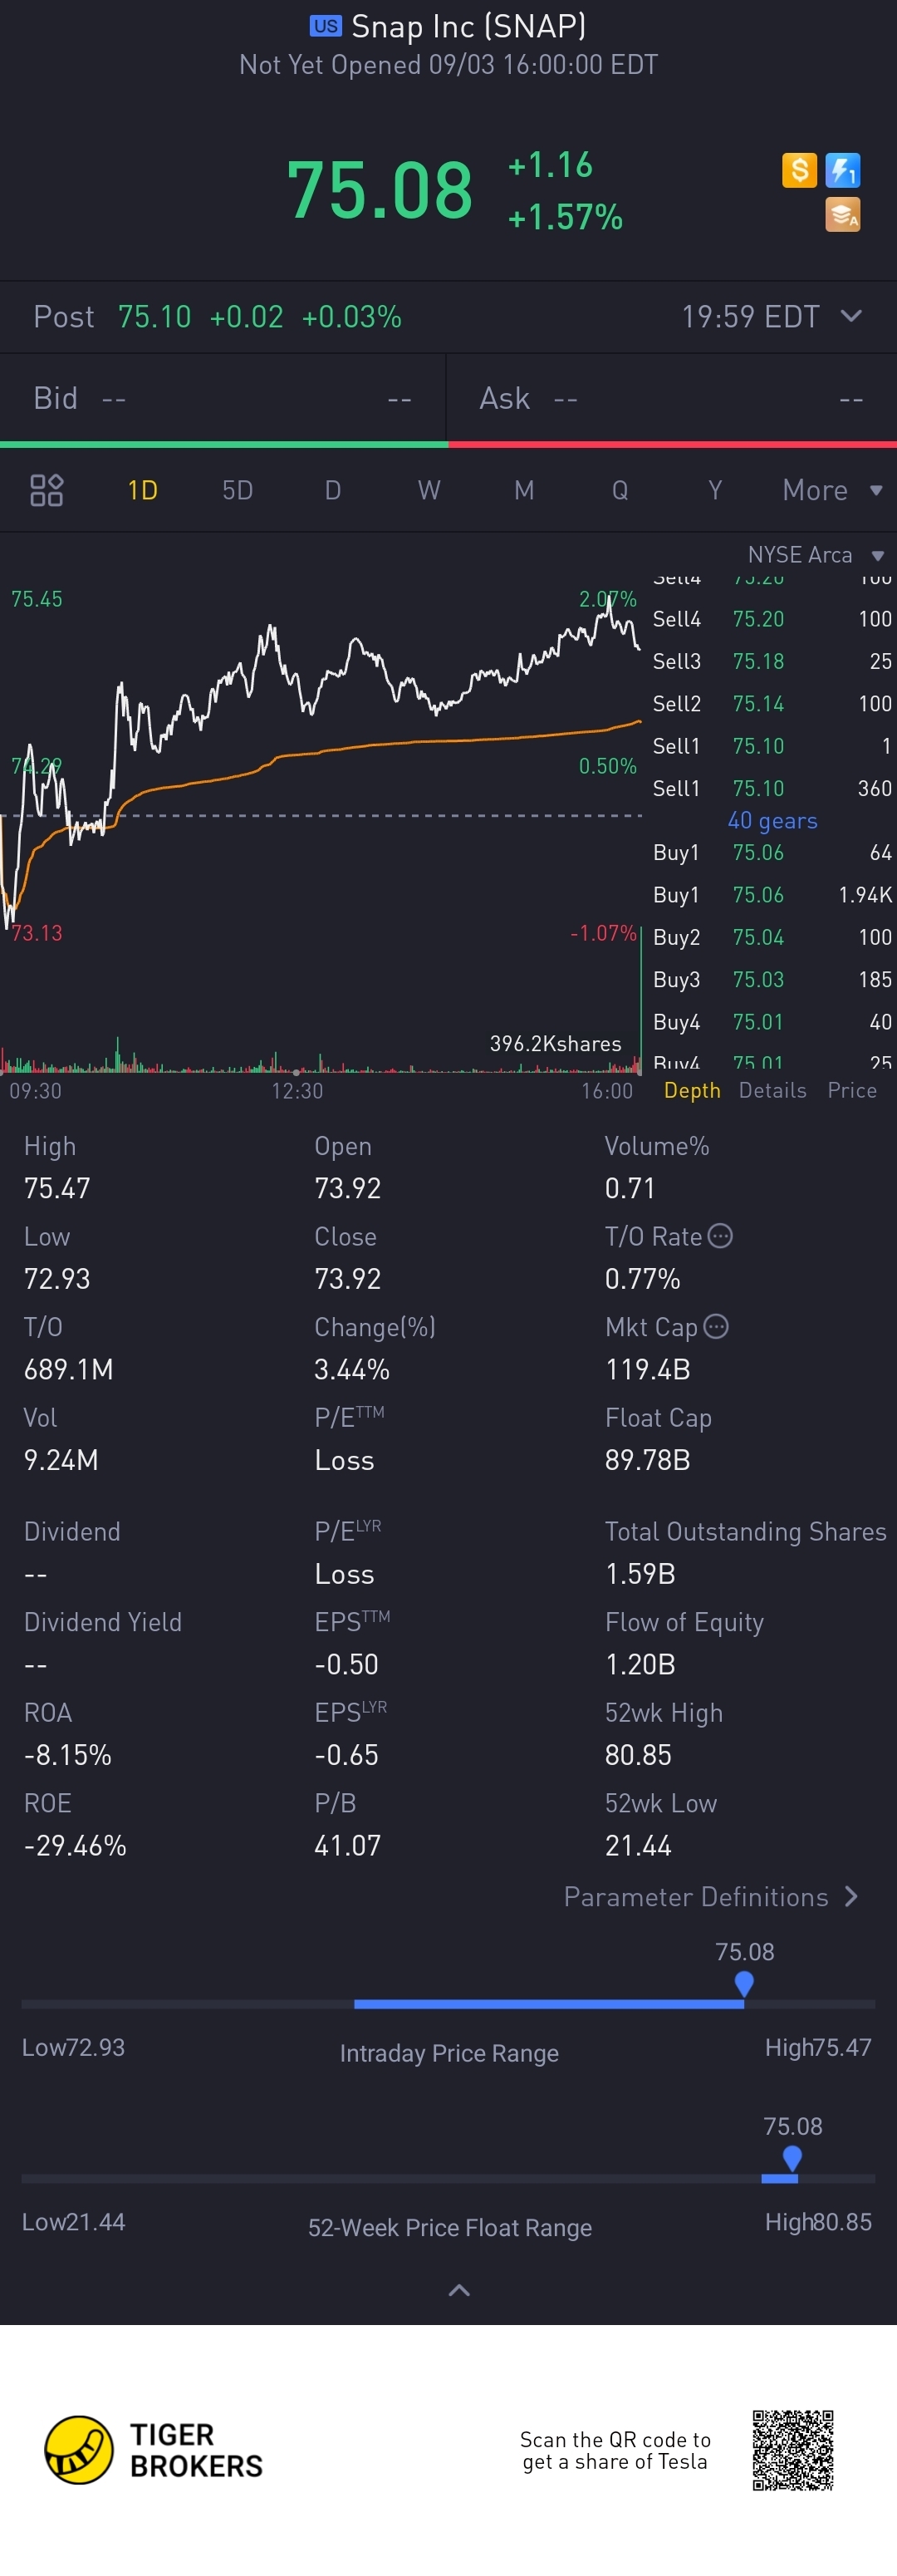
Task: Tap the Sell3 75.18 order row
Action: pos(771,661)
